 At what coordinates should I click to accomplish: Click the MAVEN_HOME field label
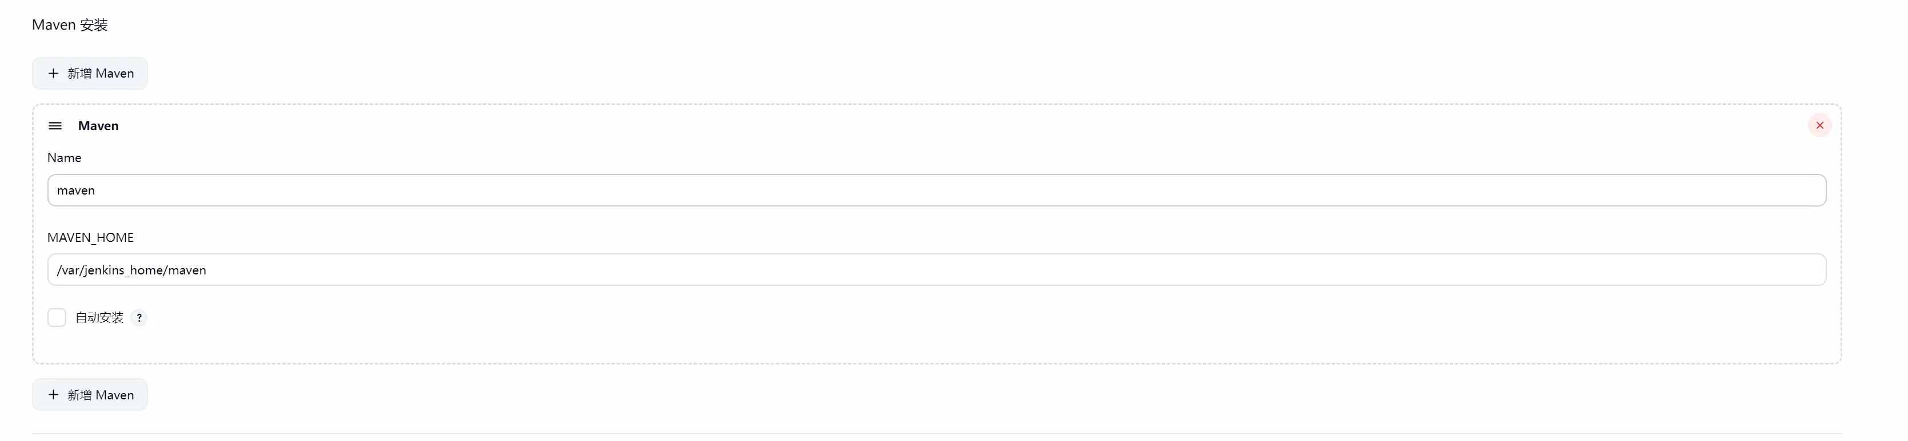[90, 237]
